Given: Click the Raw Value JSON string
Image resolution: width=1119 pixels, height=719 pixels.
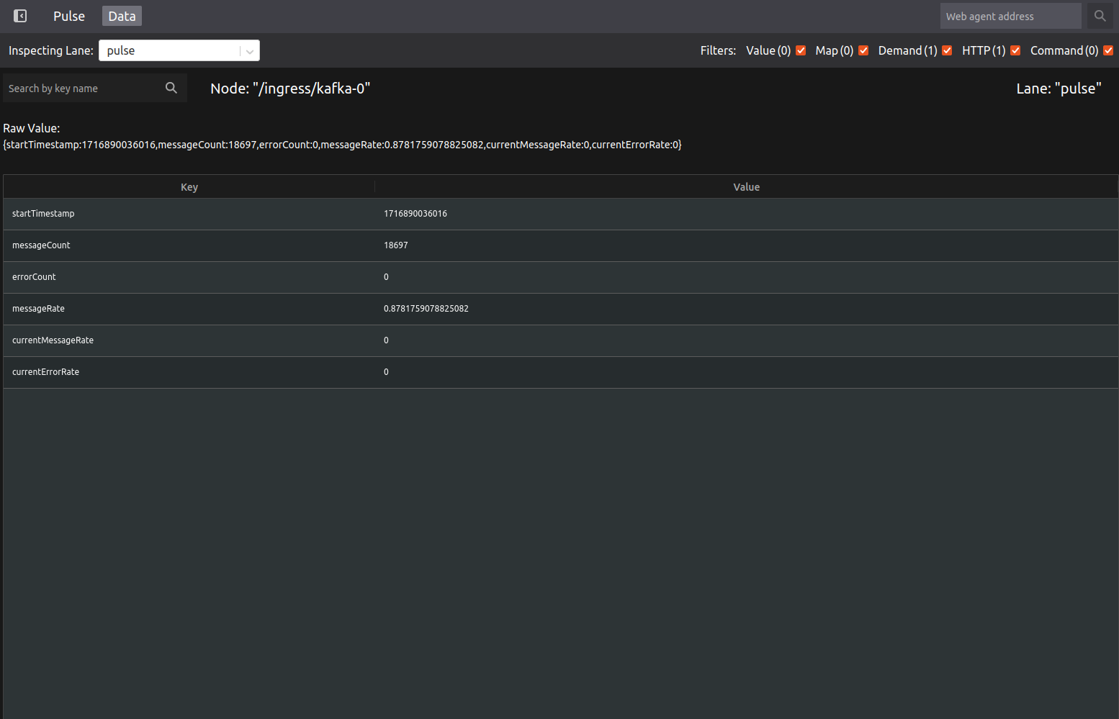Looking at the screenshot, I should click(342, 145).
